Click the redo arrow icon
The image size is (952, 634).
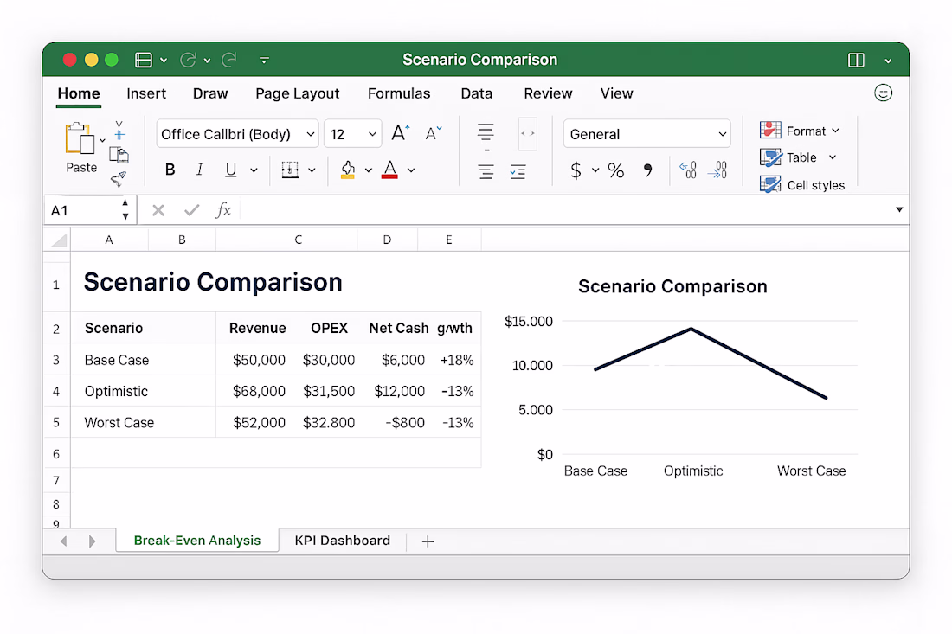point(229,60)
